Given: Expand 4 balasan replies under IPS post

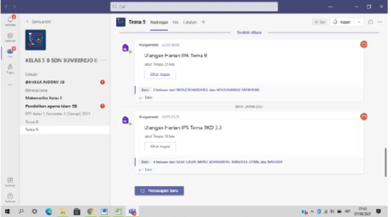Looking at the screenshot, I should click(x=217, y=162).
